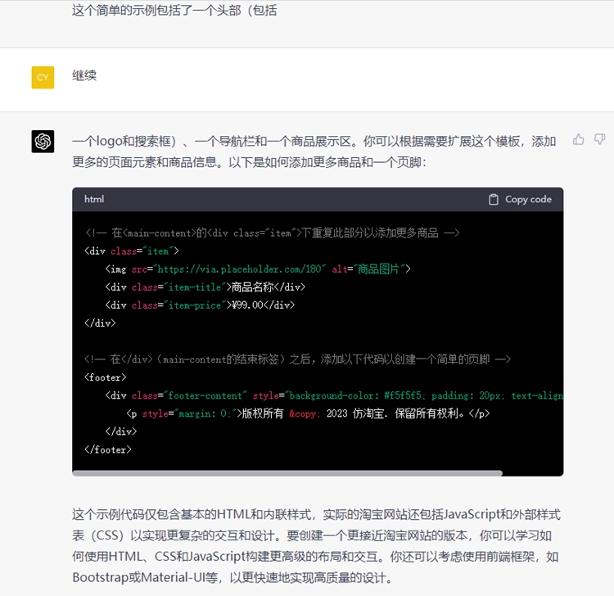The width and height of the screenshot is (614, 596).
Task: Click the 版权所有 copyright paragraph line
Action: tap(308, 413)
